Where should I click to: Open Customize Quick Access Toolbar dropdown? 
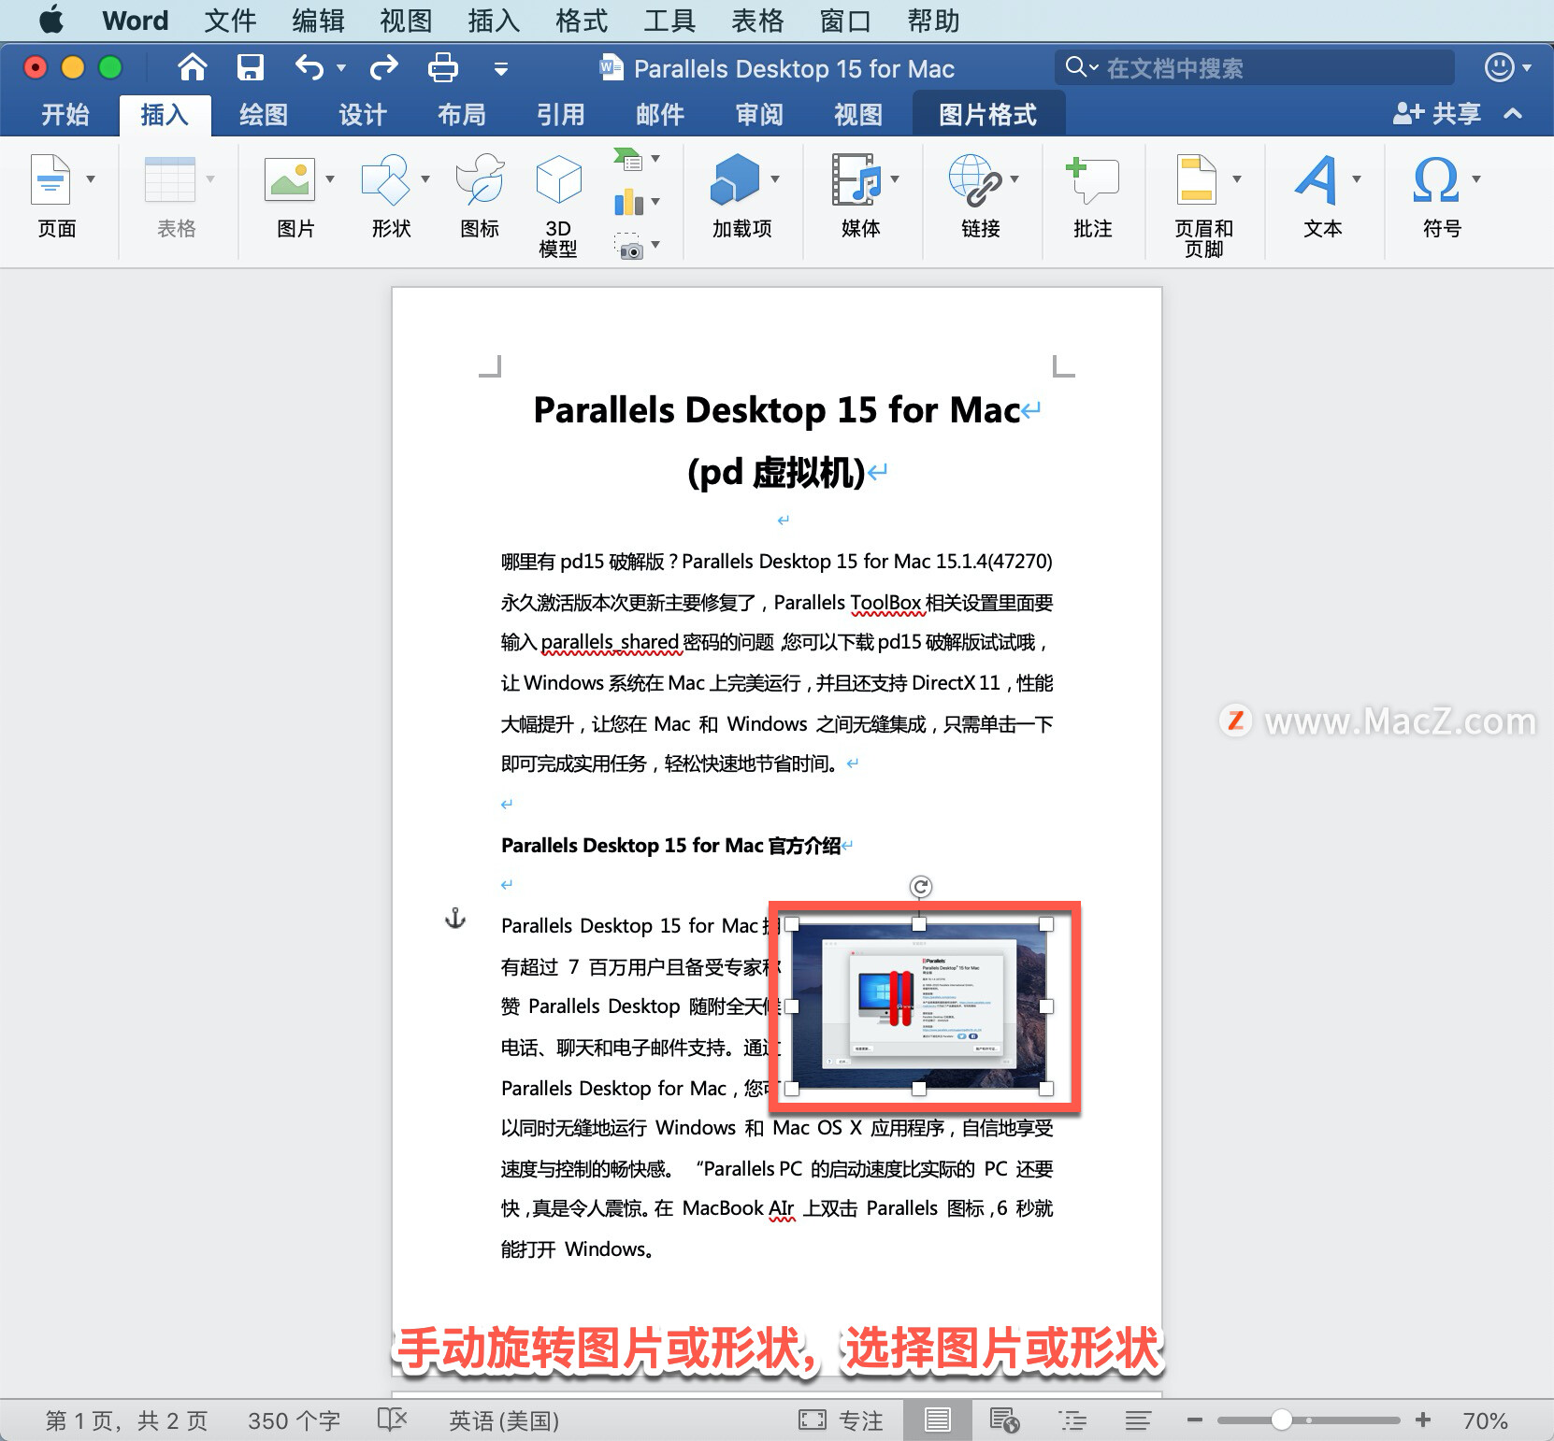click(501, 68)
